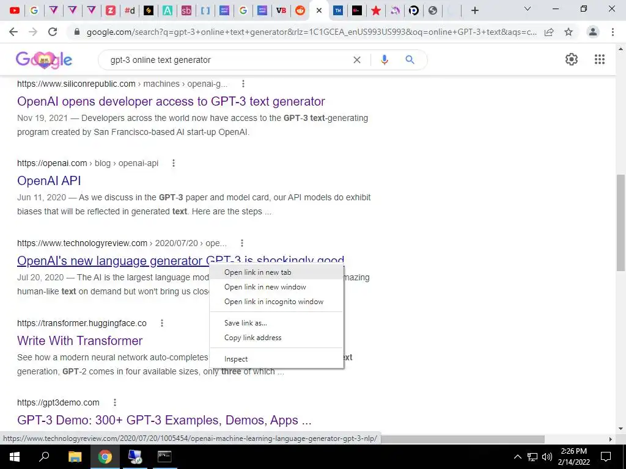Select Save link as...

[276, 323]
